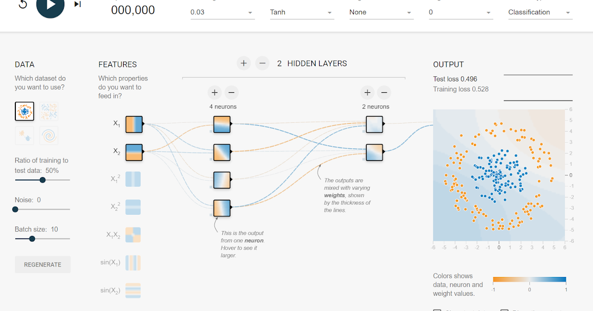This screenshot has height=311, width=593.
Task: Toggle the sin(X2) feature on
Action: pyautogui.click(x=133, y=290)
